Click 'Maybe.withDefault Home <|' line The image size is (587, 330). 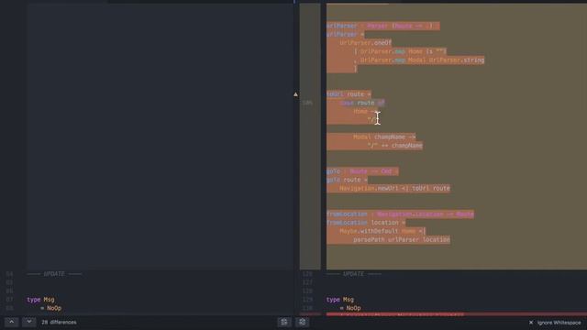[382, 231]
